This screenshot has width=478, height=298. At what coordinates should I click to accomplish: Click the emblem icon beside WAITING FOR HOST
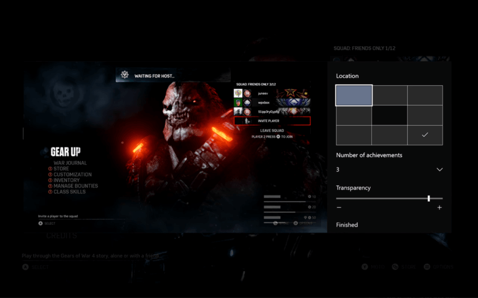[124, 74]
